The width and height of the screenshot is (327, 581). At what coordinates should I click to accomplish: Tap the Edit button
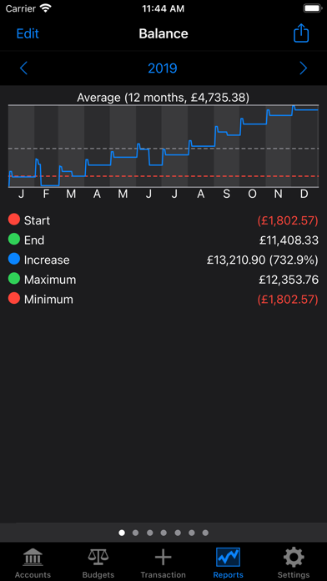point(28,33)
